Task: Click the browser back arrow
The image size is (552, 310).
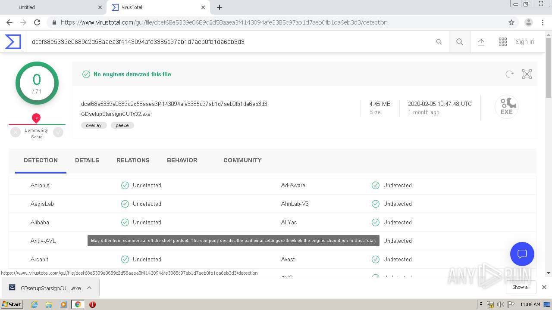Action: coord(9,22)
